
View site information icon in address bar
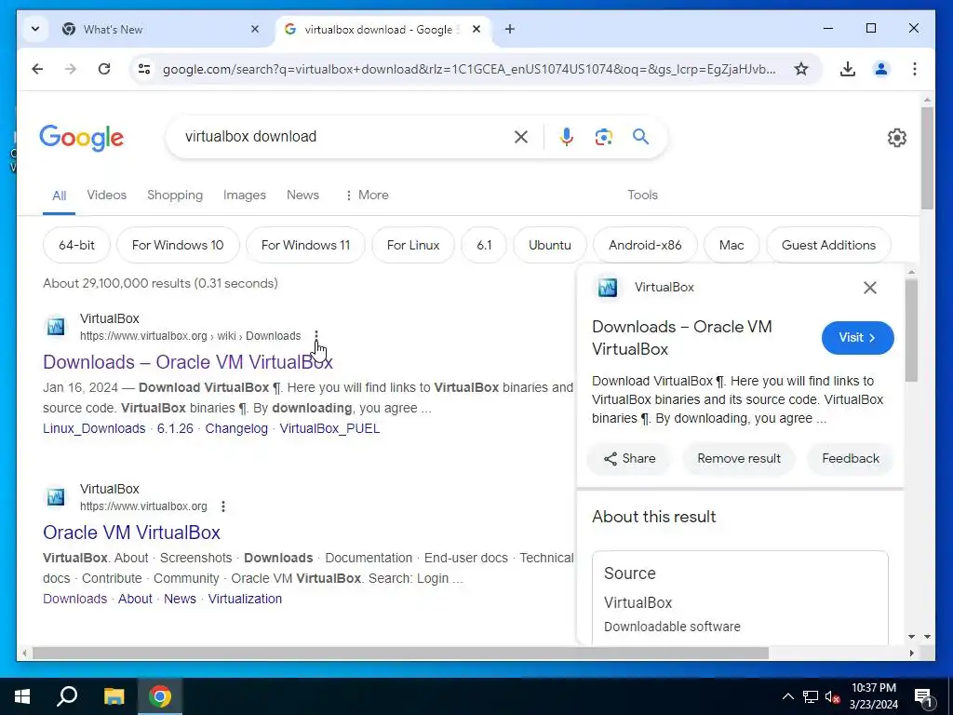click(144, 69)
